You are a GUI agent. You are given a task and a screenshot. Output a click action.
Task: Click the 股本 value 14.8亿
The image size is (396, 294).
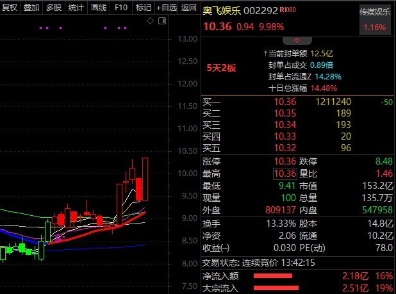tap(380, 224)
